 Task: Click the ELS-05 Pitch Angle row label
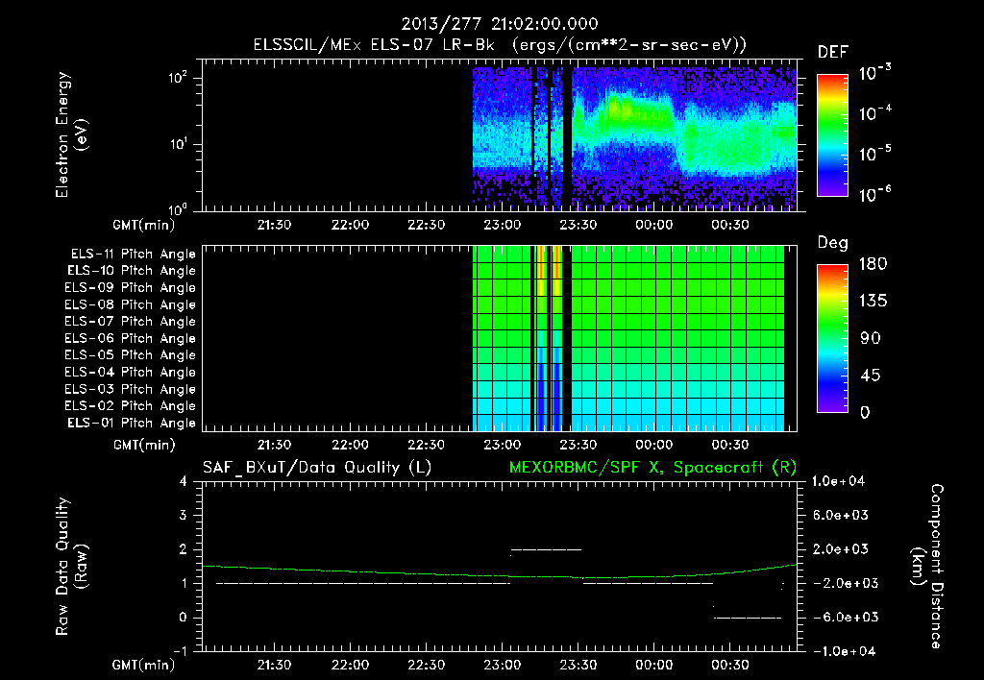[131, 355]
